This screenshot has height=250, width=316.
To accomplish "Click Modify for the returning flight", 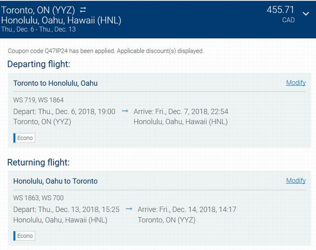I will point(296,181).
